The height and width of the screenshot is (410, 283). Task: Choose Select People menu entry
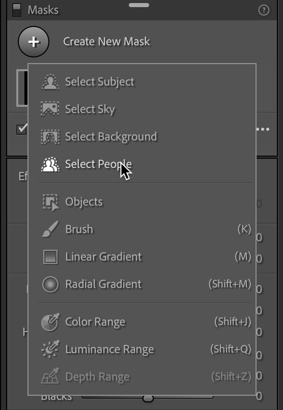point(142,164)
